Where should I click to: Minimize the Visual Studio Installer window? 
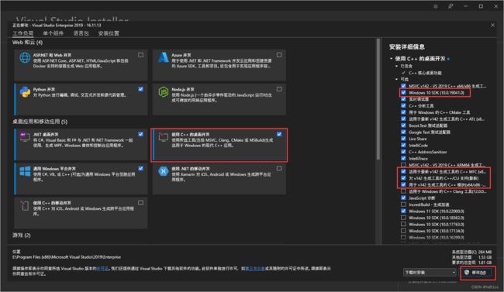[466, 6]
